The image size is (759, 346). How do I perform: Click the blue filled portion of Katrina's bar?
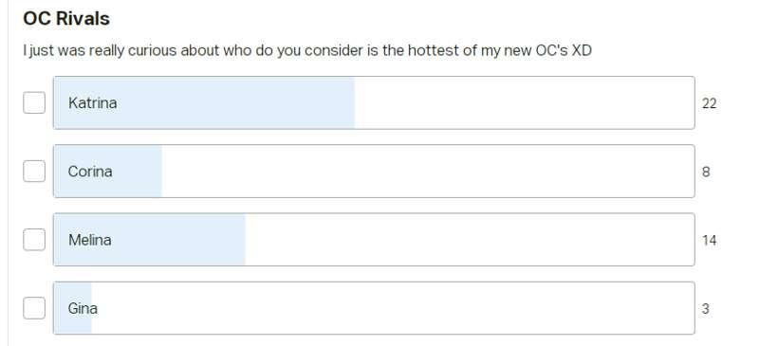(x=204, y=102)
